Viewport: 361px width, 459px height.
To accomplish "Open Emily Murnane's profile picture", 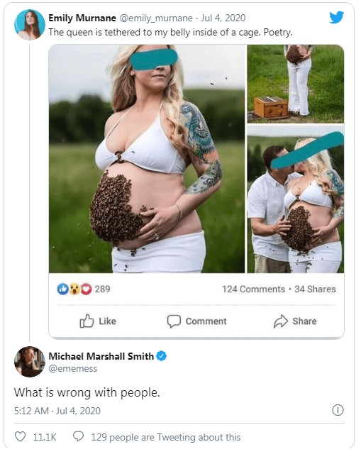I will 30,25.
